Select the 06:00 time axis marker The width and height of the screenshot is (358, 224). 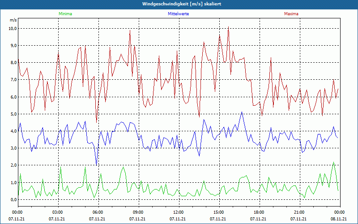click(98, 212)
